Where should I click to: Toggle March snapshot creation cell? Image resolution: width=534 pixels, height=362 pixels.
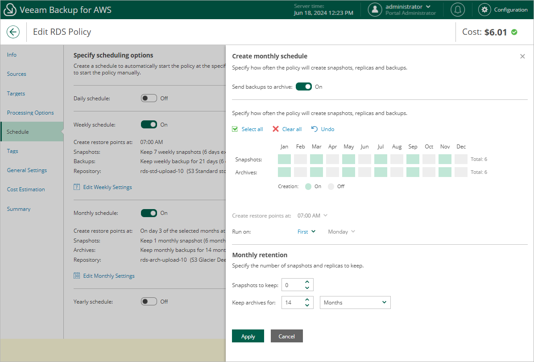[316, 159]
